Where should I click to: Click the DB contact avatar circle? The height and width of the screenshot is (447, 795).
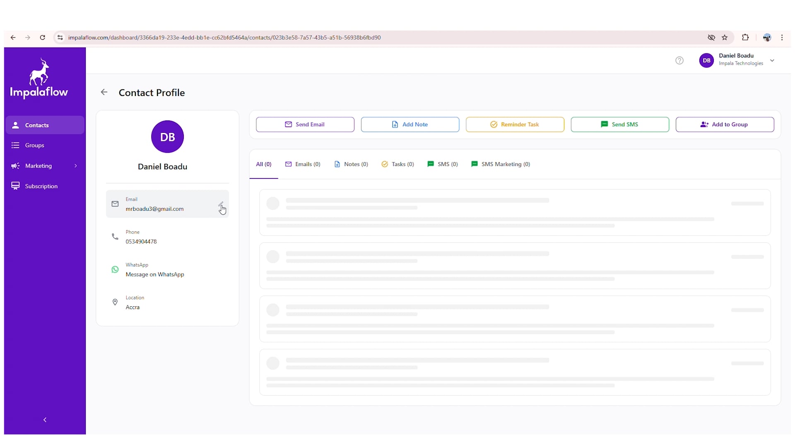click(x=167, y=137)
